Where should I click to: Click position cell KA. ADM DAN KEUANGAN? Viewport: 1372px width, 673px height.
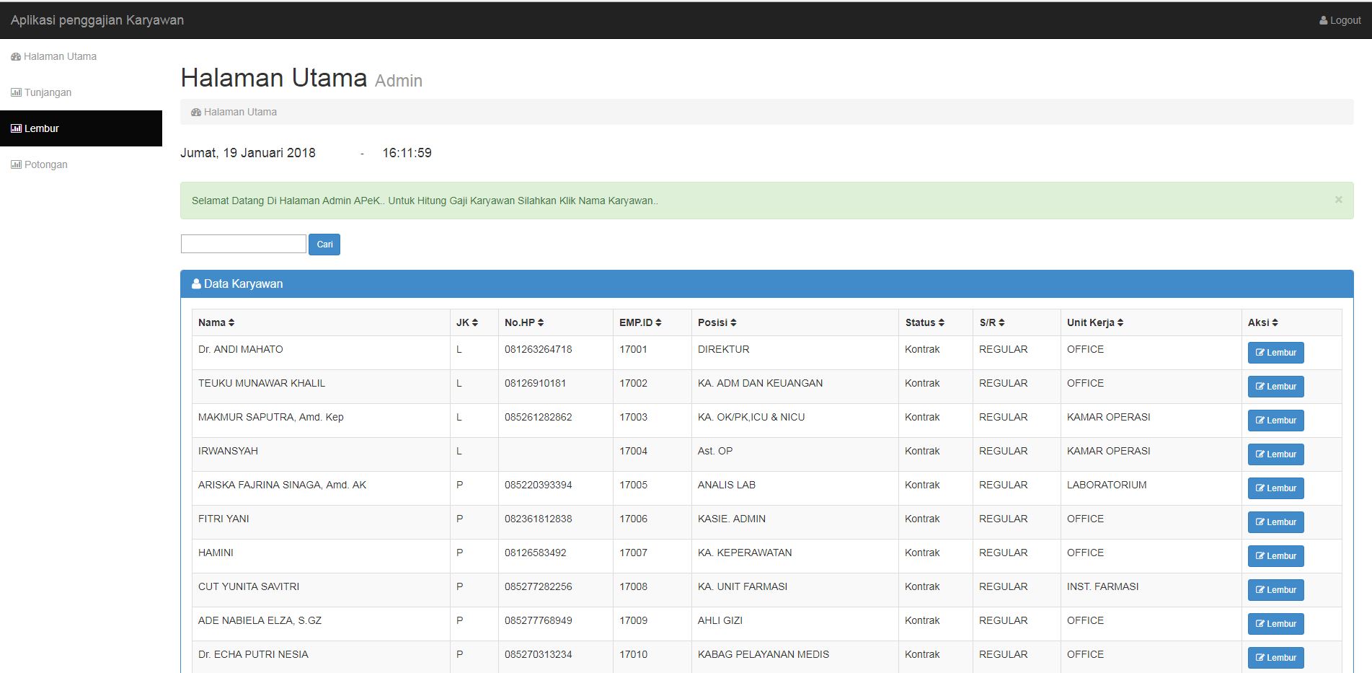click(x=760, y=383)
